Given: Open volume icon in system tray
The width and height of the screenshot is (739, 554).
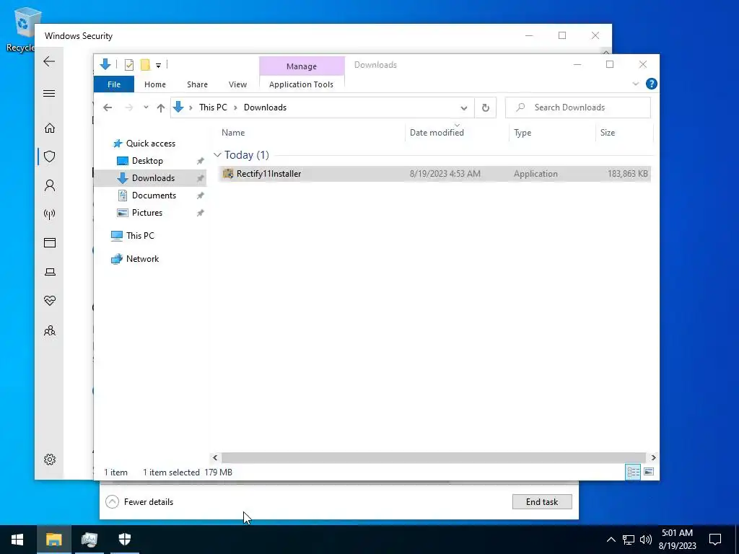Looking at the screenshot, I should pos(646,540).
